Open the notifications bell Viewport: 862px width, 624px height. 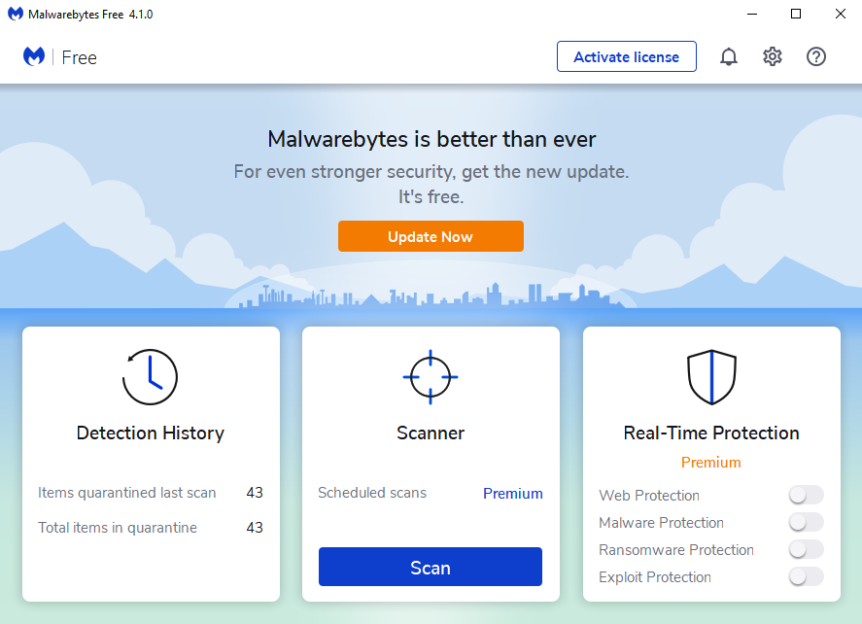click(728, 56)
